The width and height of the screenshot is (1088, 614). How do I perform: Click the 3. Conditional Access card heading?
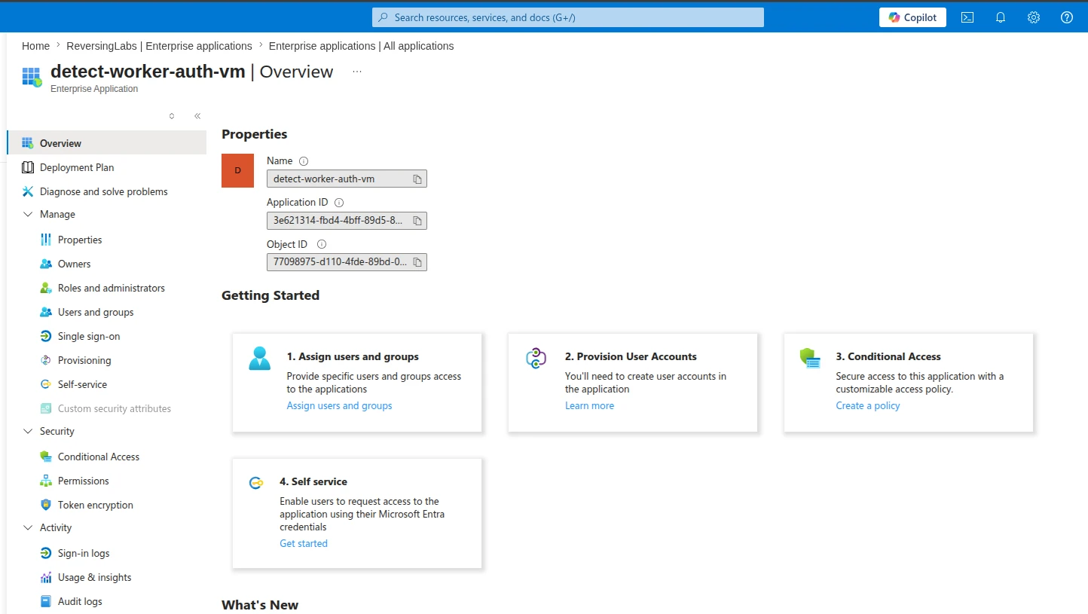(888, 356)
